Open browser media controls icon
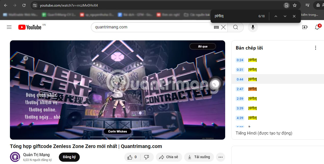This screenshot has height=164, width=324. click(x=307, y=5)
